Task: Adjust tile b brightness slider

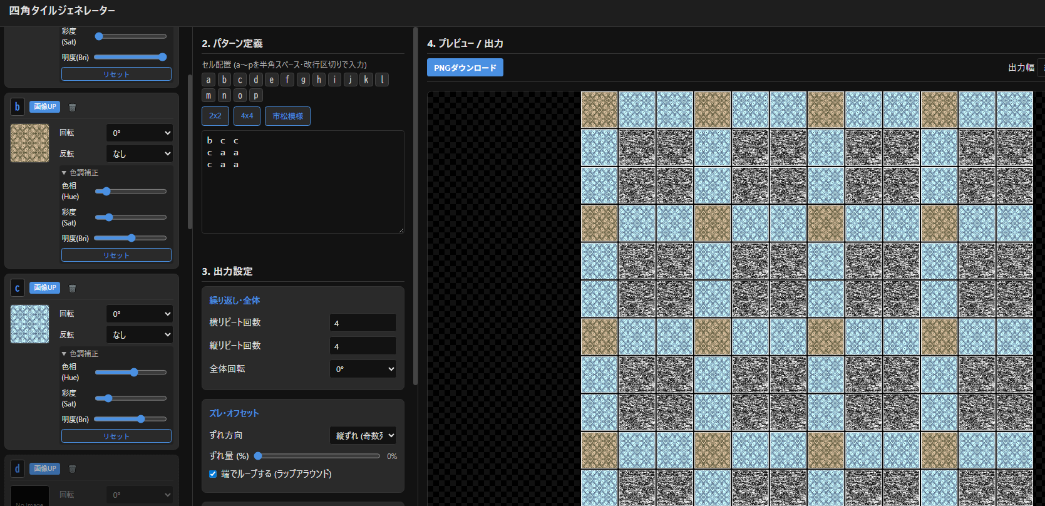Action: pos(130,238)
